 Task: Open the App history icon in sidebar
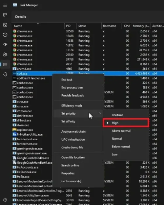(x=5, y=35)
